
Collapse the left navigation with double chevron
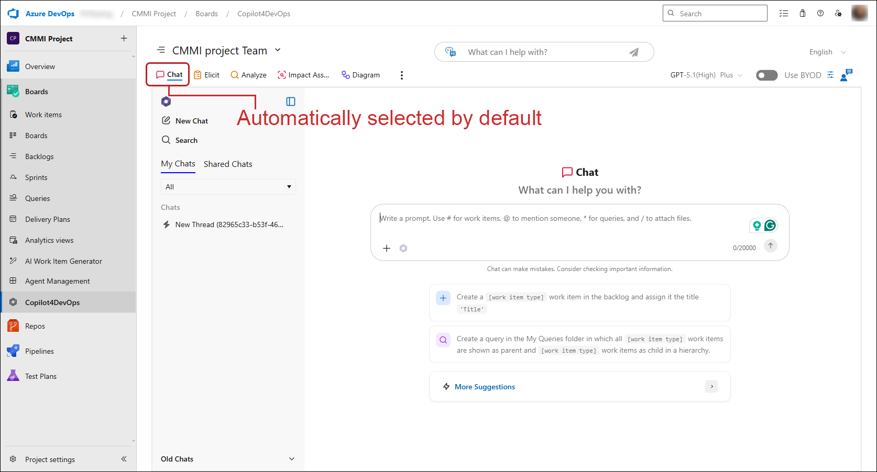(124, 459)
